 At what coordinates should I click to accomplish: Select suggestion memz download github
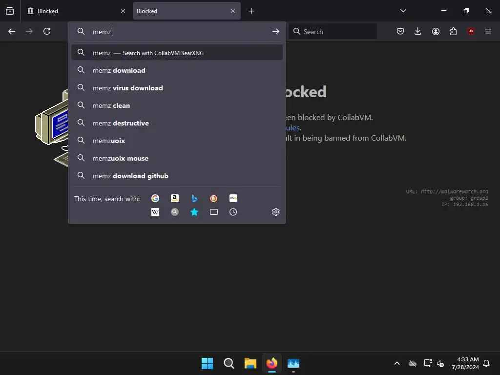tap(177, 175)
